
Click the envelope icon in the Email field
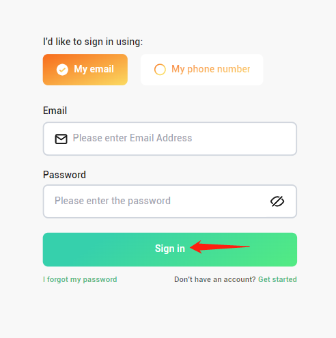click(x=61, y=139)
